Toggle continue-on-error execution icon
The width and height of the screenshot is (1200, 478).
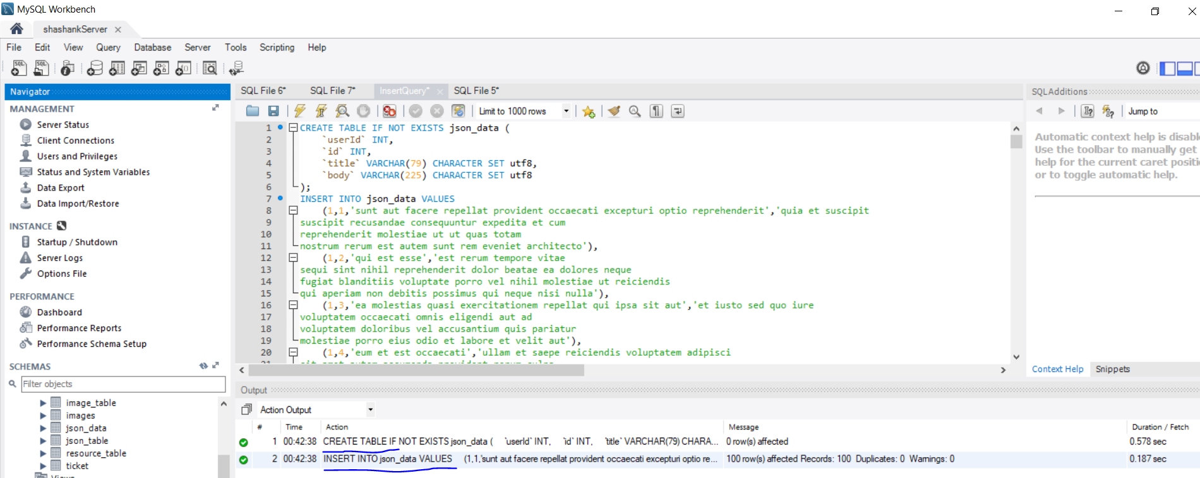(x=390, y=111)
